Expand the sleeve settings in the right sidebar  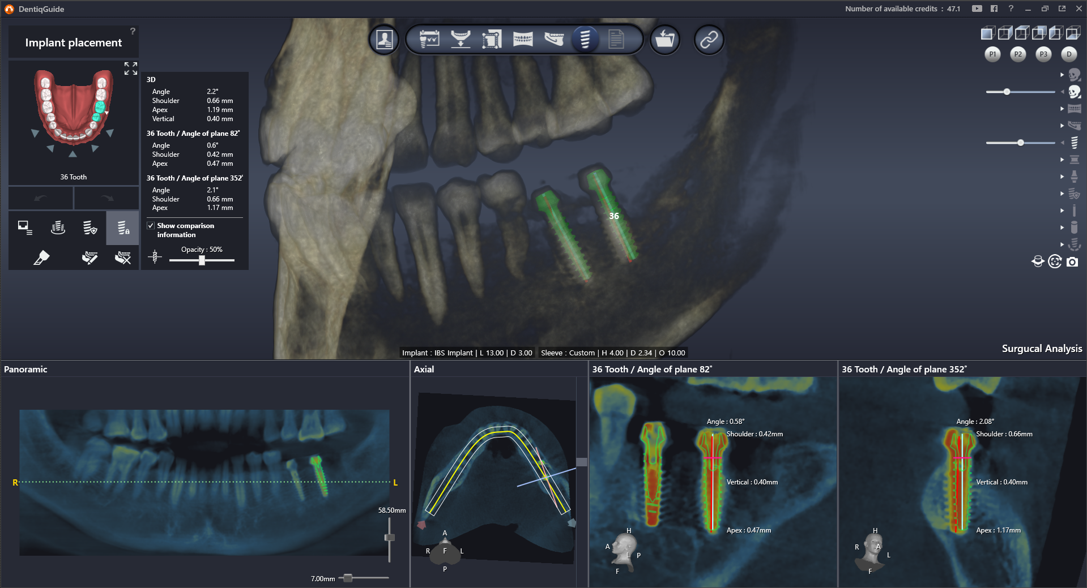point(1062,160)
